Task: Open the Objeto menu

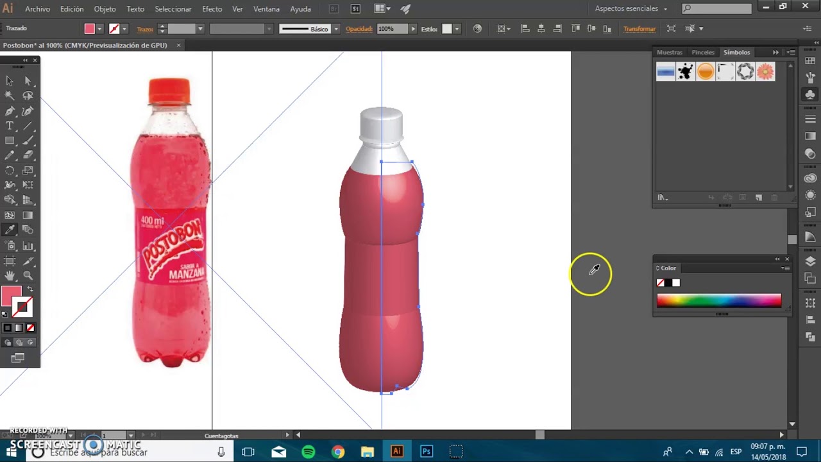Action: click(x=105, y=9)
